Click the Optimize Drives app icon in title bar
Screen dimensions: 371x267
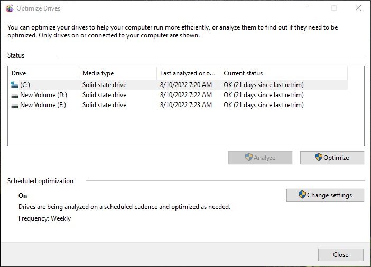pos(9,8)
